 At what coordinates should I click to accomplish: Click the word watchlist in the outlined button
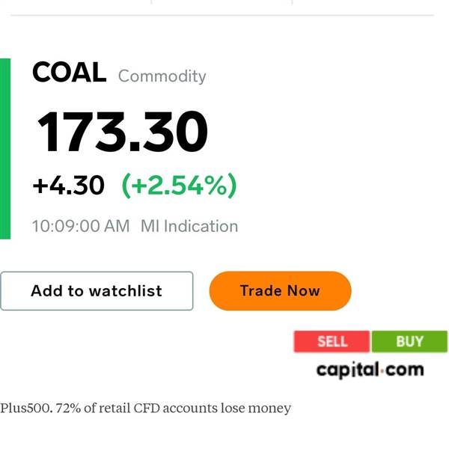pos(126,291)
